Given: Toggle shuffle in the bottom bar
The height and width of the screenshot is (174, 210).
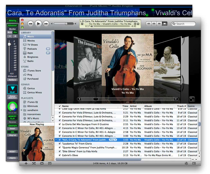Looking at the screenshot, I should [34, 163].
